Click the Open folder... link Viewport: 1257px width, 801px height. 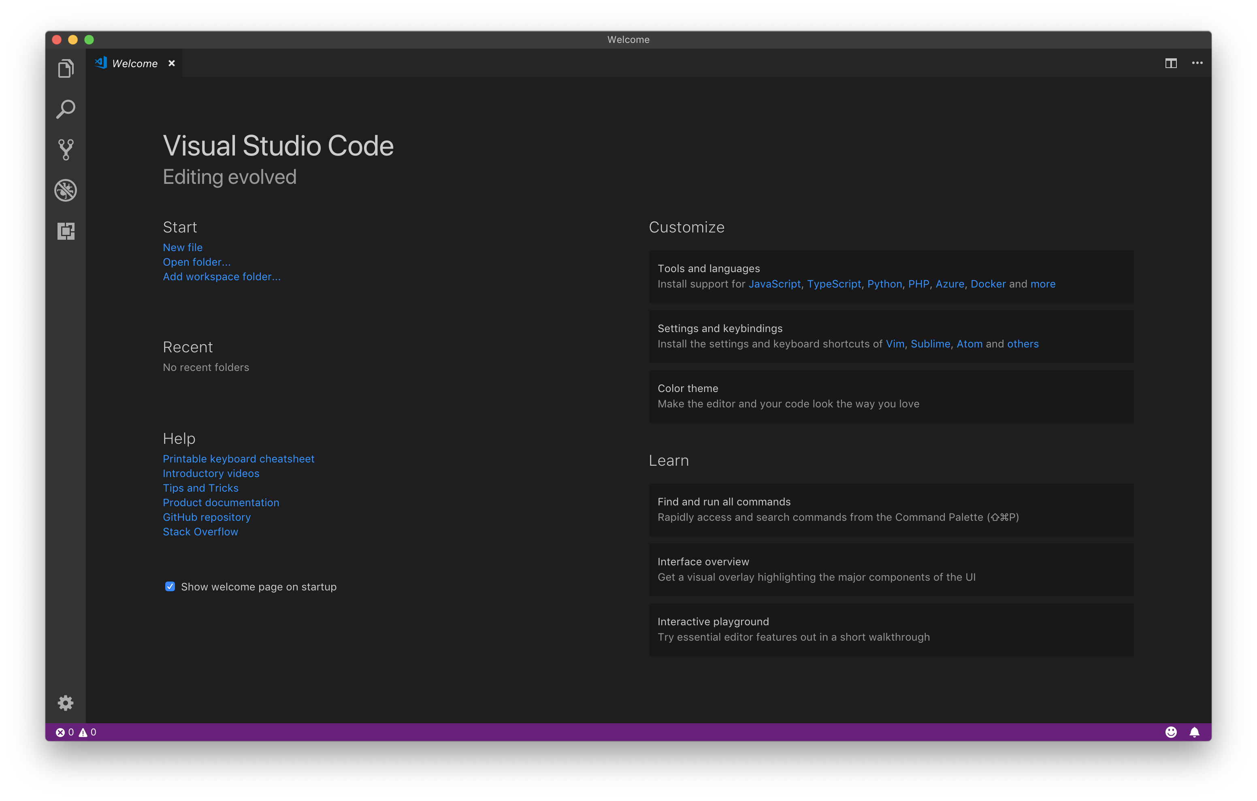pos(196,262)
